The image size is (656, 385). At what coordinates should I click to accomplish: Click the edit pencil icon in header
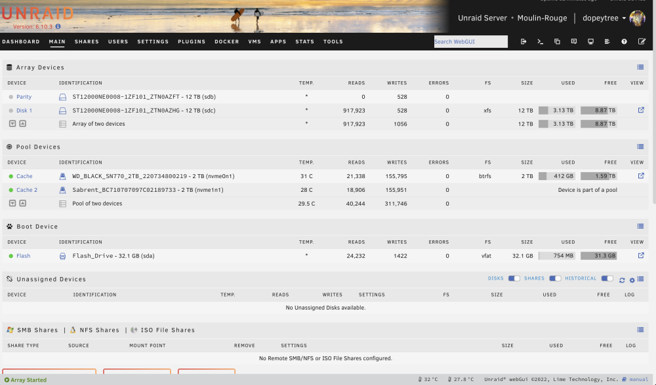(642, 41)
